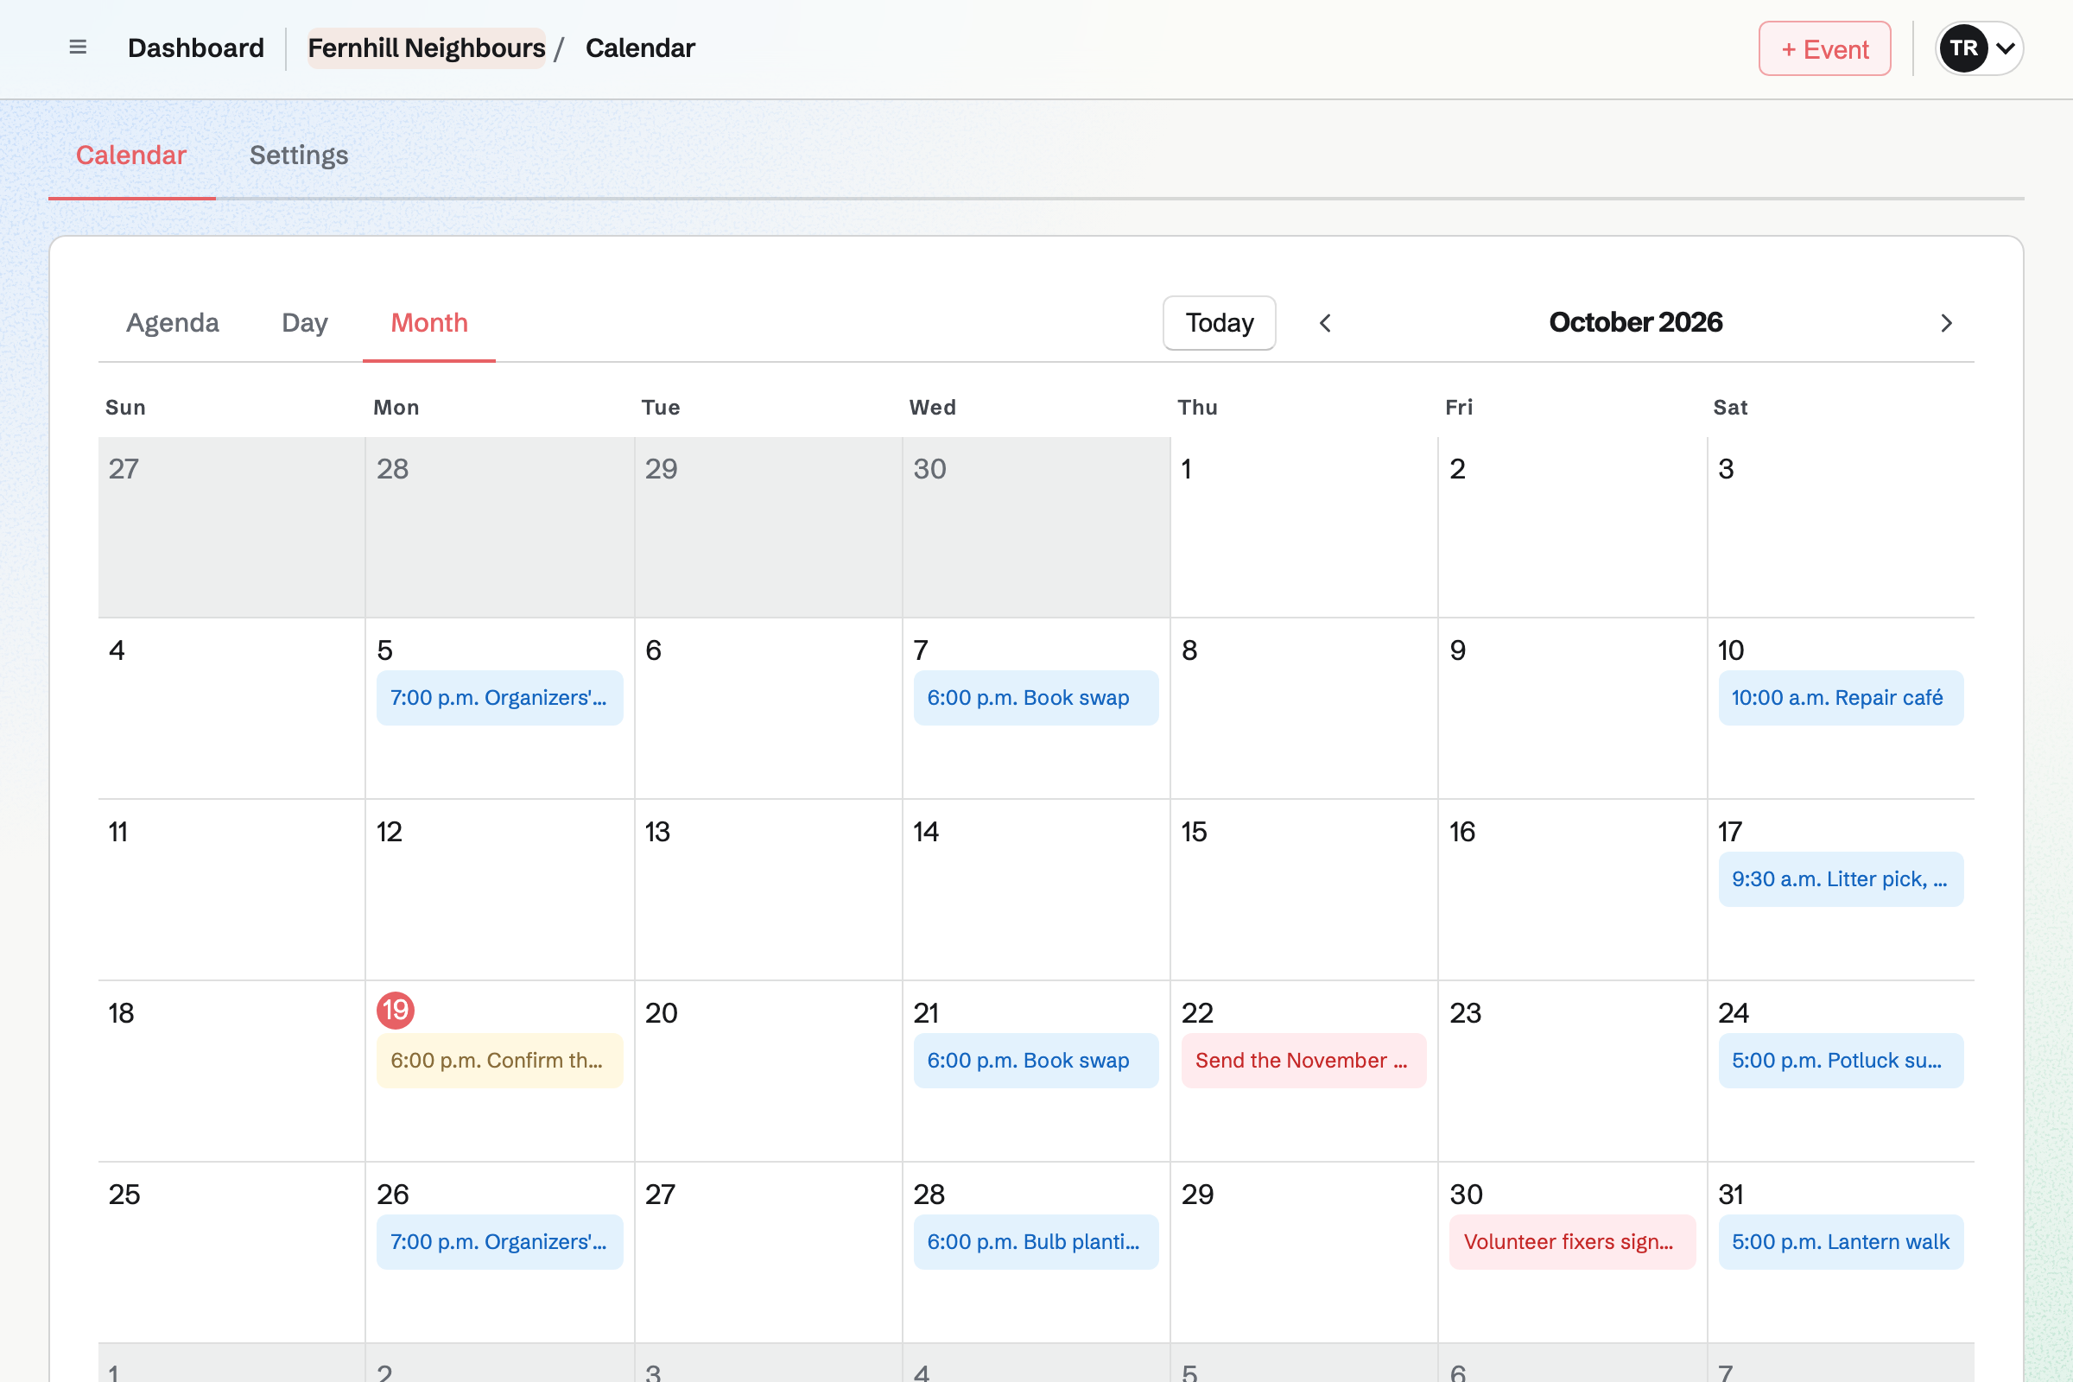Click the Calendar breadcrumb title
2073x1382 pixels.
click(x=640, y=48)
